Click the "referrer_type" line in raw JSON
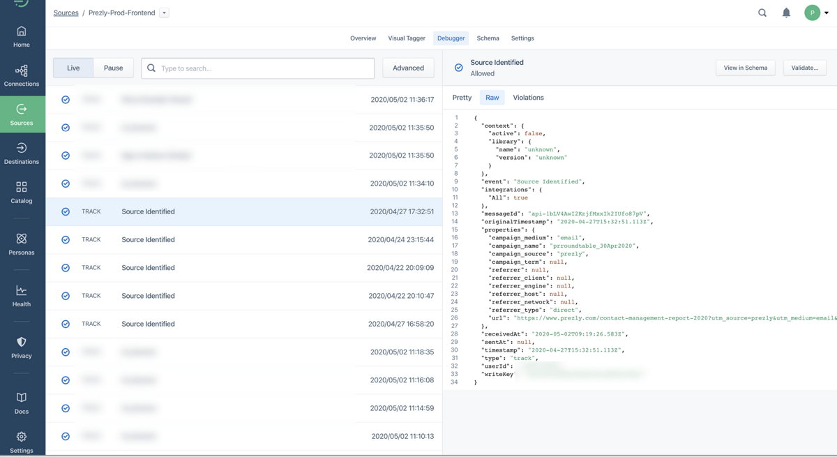The image size is (837, 457). [x=535, y=310]
